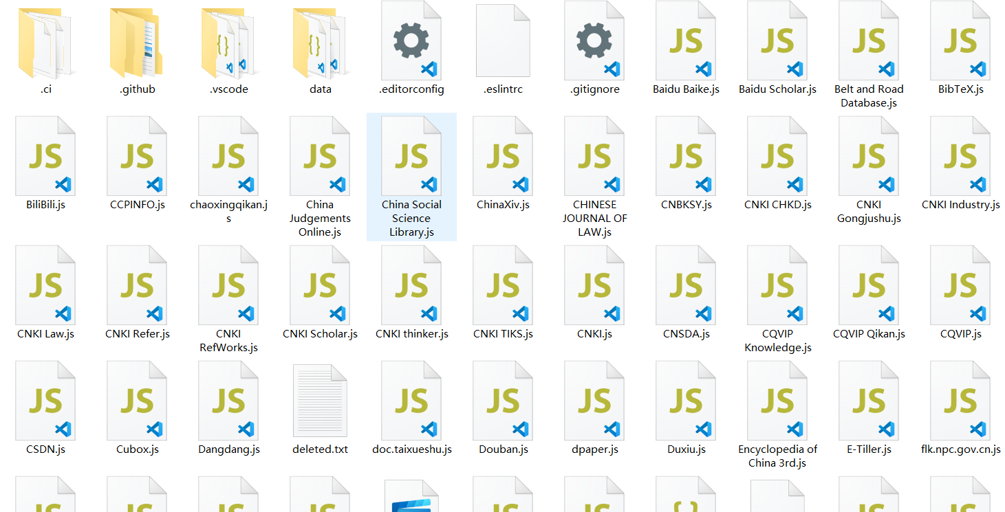Click the "Douban.js" file name label
This screenshot has height=512, width=1005.
coord(503,449)
